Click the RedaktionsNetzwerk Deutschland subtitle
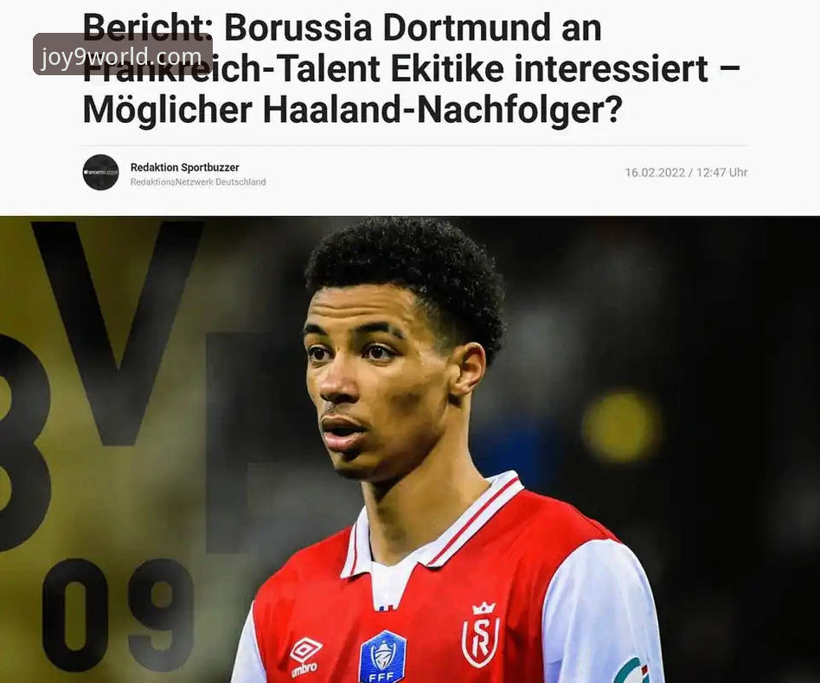 pos(198,182)
